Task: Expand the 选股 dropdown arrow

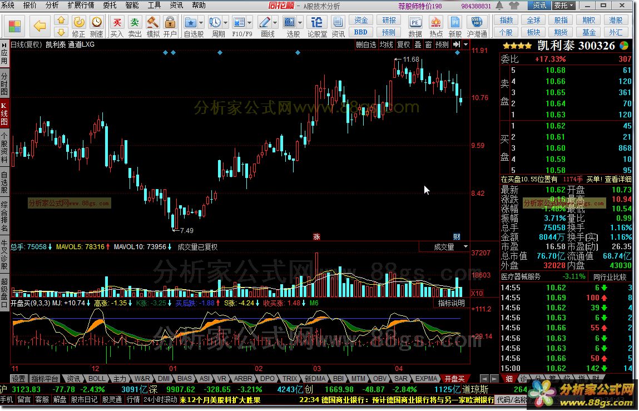Action: click(300, 22)
